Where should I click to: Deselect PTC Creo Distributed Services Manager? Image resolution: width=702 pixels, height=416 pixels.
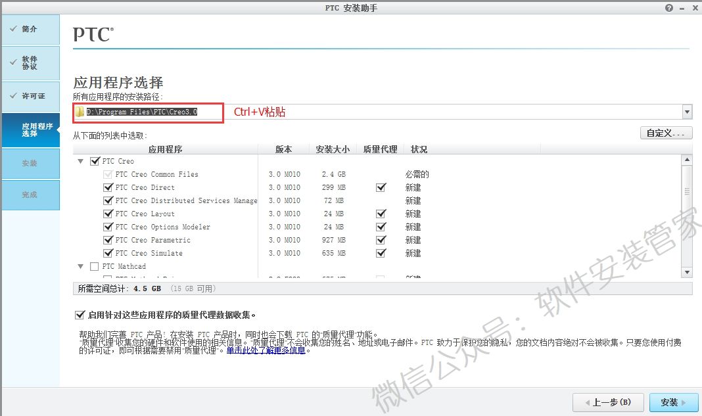click(108, 200)
